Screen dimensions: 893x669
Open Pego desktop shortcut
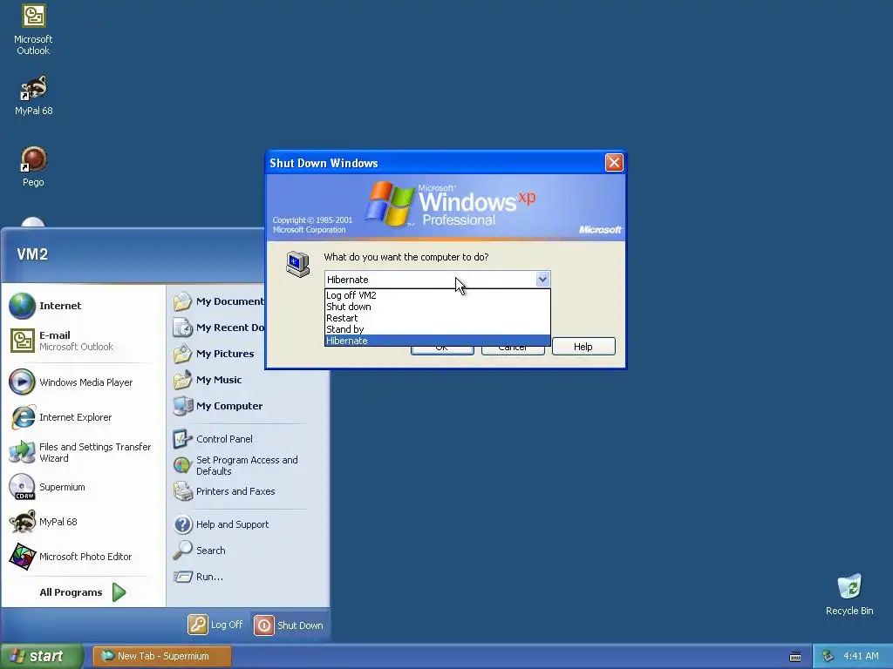click(x=34, y=167)
